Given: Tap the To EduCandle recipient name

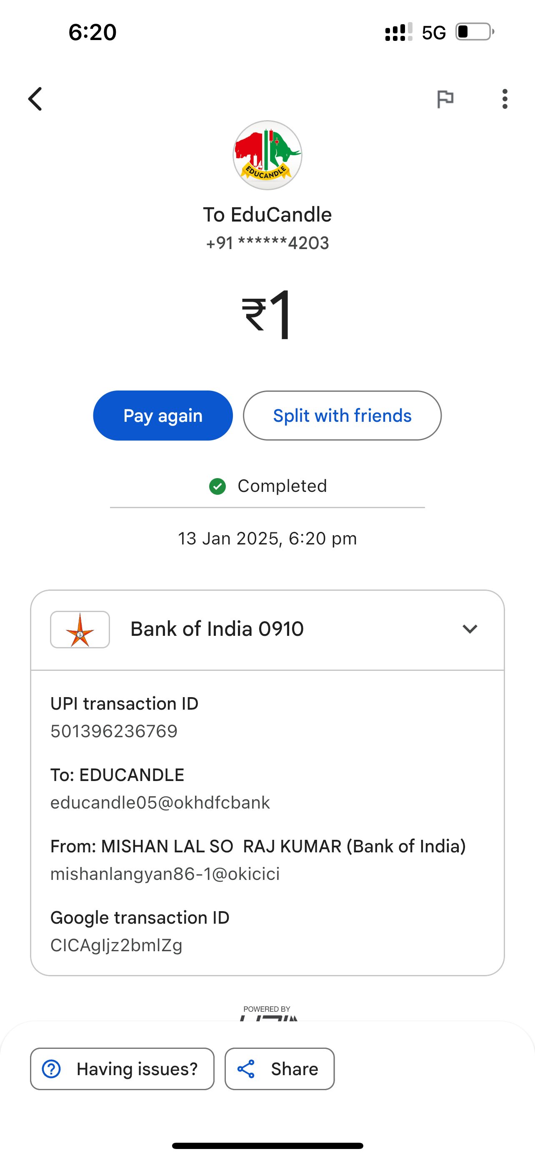Looking at the screenshot, I should [x=267, y=214].
